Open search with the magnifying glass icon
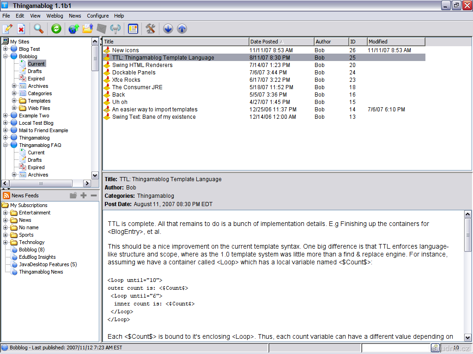The width and height of the screenshot is (473, 354). tap(39, 29)
